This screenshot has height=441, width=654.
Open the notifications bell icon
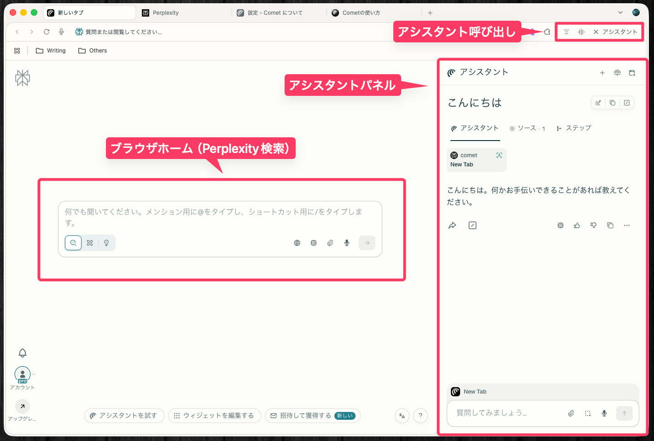pos(23,353)
